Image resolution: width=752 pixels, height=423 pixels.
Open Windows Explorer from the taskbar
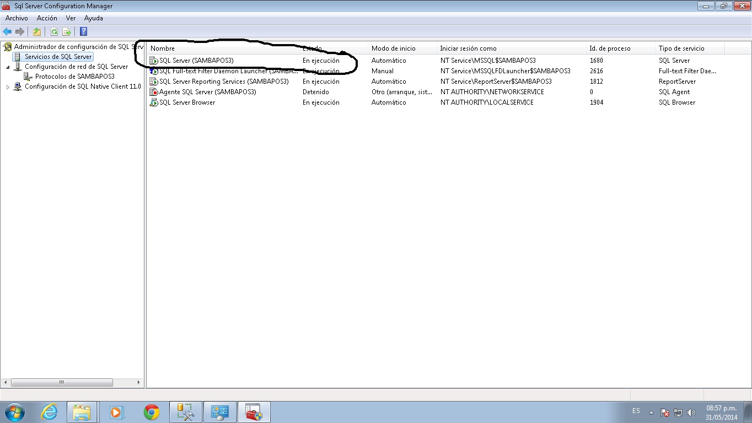point(82,412)
